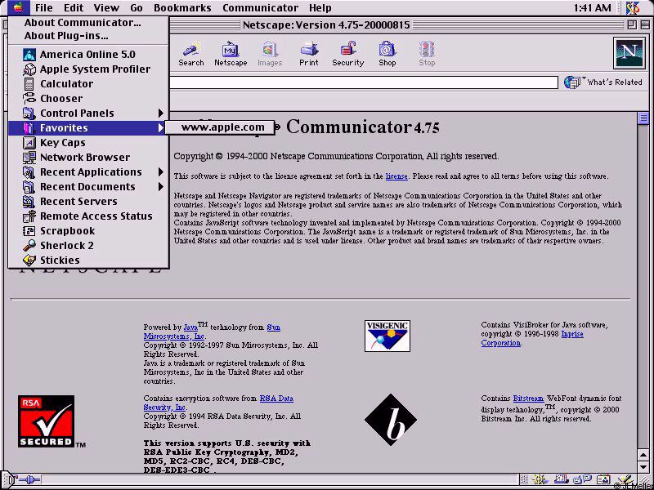
Task: Open Calculator from the Apple menu
Action: point(88,84)
